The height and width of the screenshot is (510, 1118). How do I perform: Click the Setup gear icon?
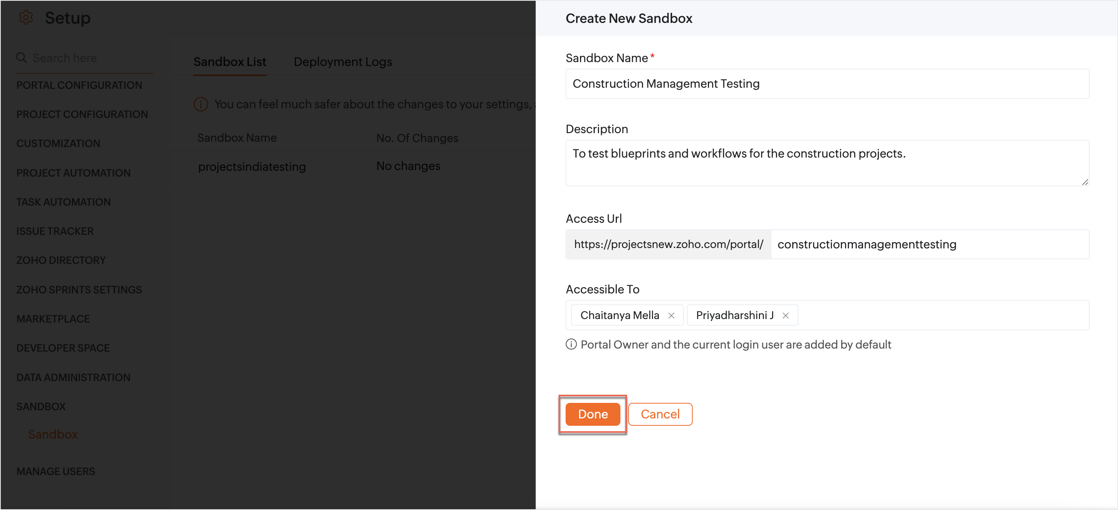point(26,18)
